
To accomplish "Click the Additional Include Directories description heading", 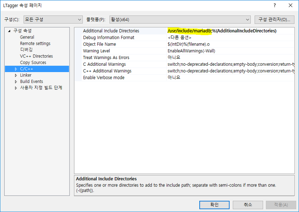I will click(x=107, y=179).
